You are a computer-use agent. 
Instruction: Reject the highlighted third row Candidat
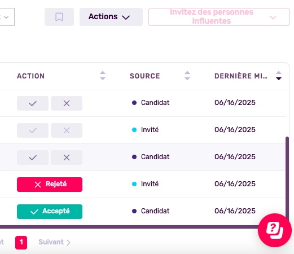point(67,157)
